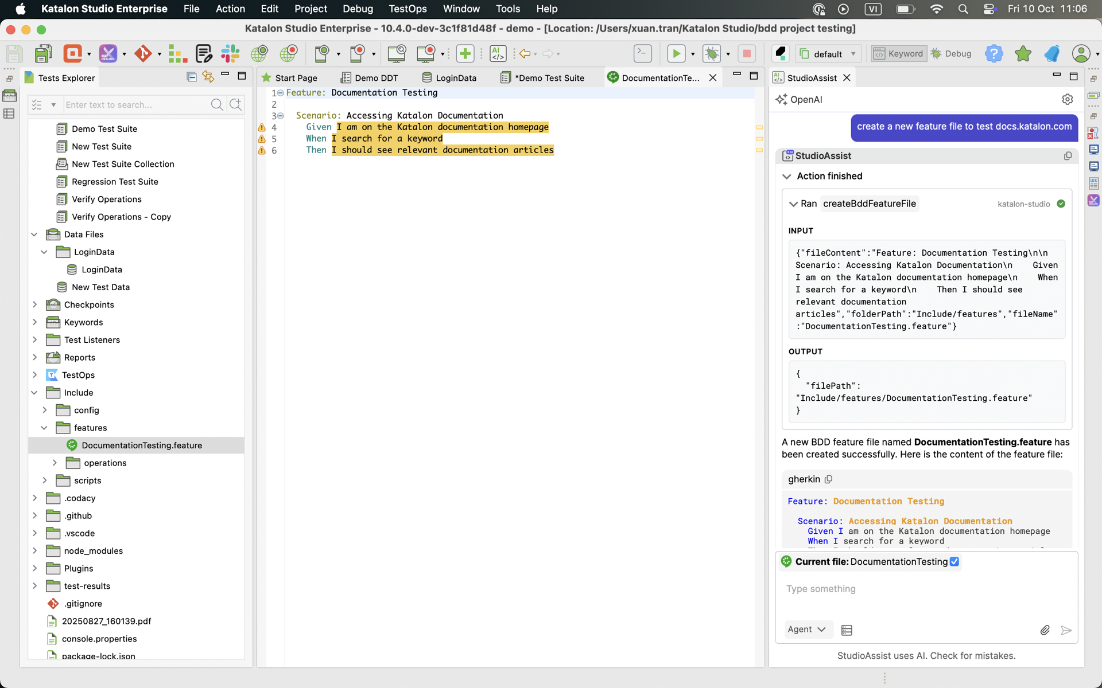
Task: Click the Slack integration icon
Action: pyautogui.click(x=230, y=54)
